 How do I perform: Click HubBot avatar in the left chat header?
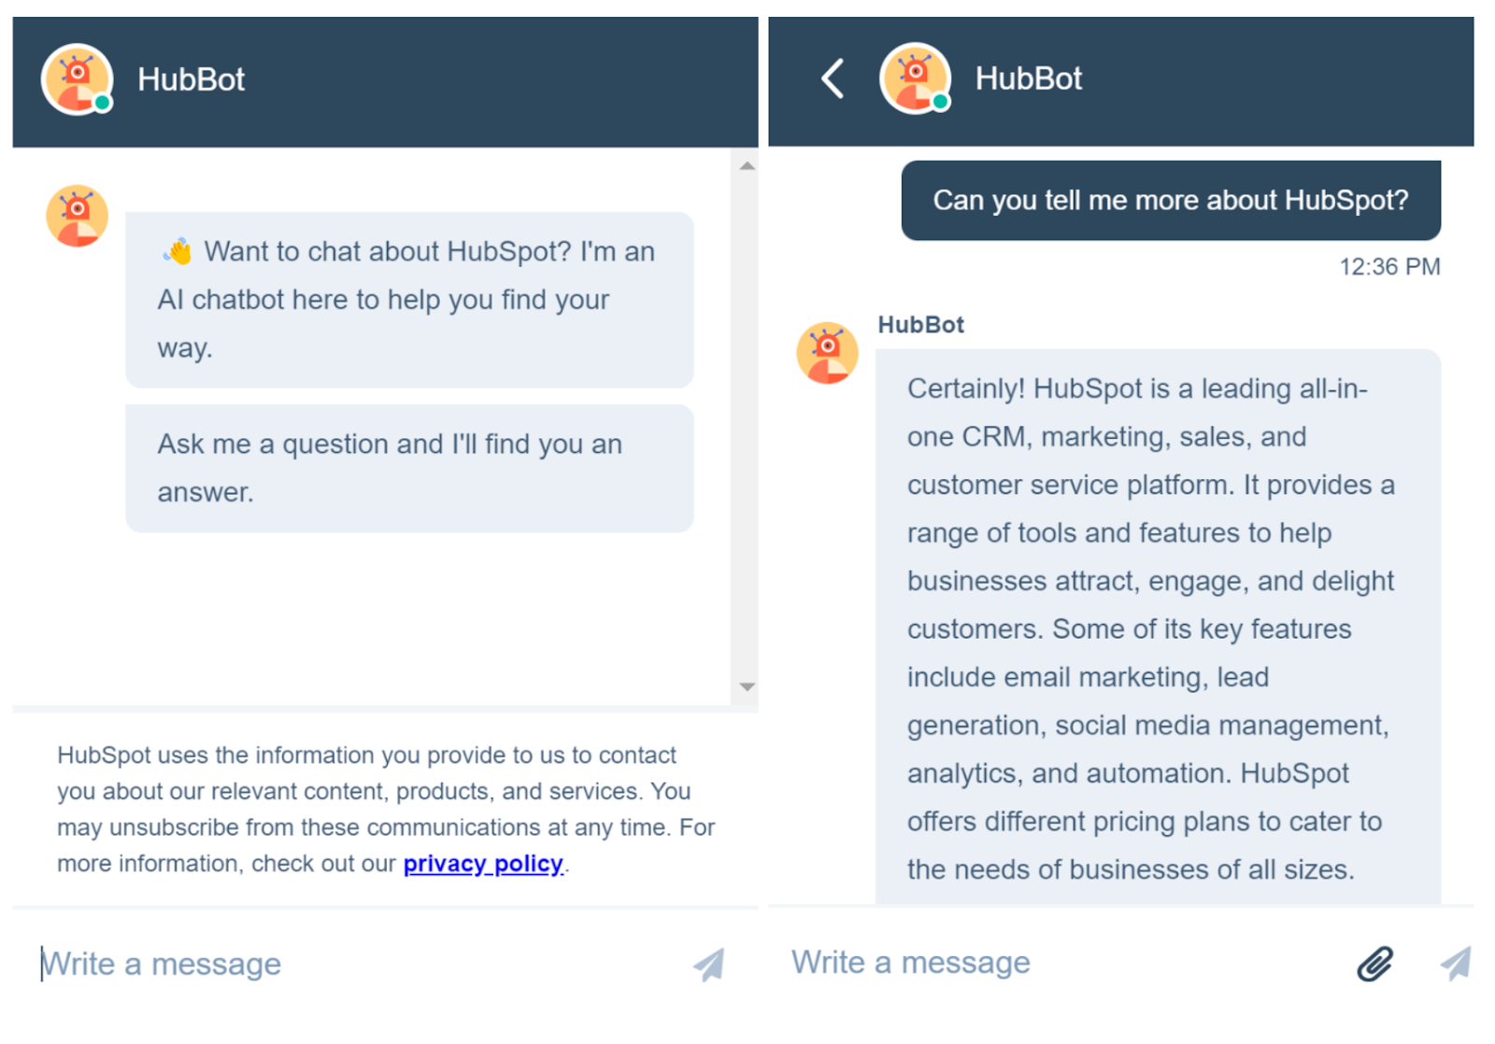click(78, 78)
